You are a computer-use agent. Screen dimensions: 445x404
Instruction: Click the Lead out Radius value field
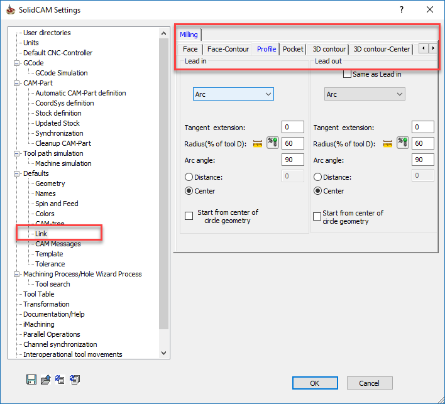point(423,143)
